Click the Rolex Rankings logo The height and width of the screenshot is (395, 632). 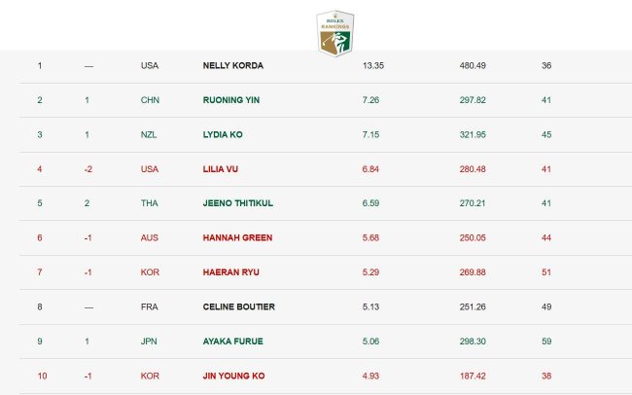[335, 30]
